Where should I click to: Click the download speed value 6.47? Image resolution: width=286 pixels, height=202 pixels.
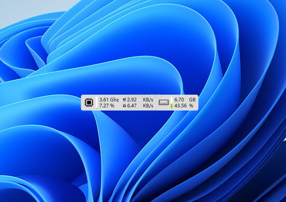132,106
